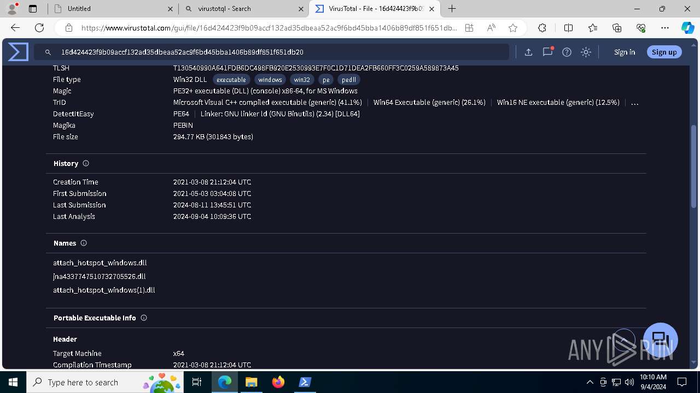This screenshot has width=700, height=393.
Task: Click the Names info icon
Action: [x=84, y=243]
